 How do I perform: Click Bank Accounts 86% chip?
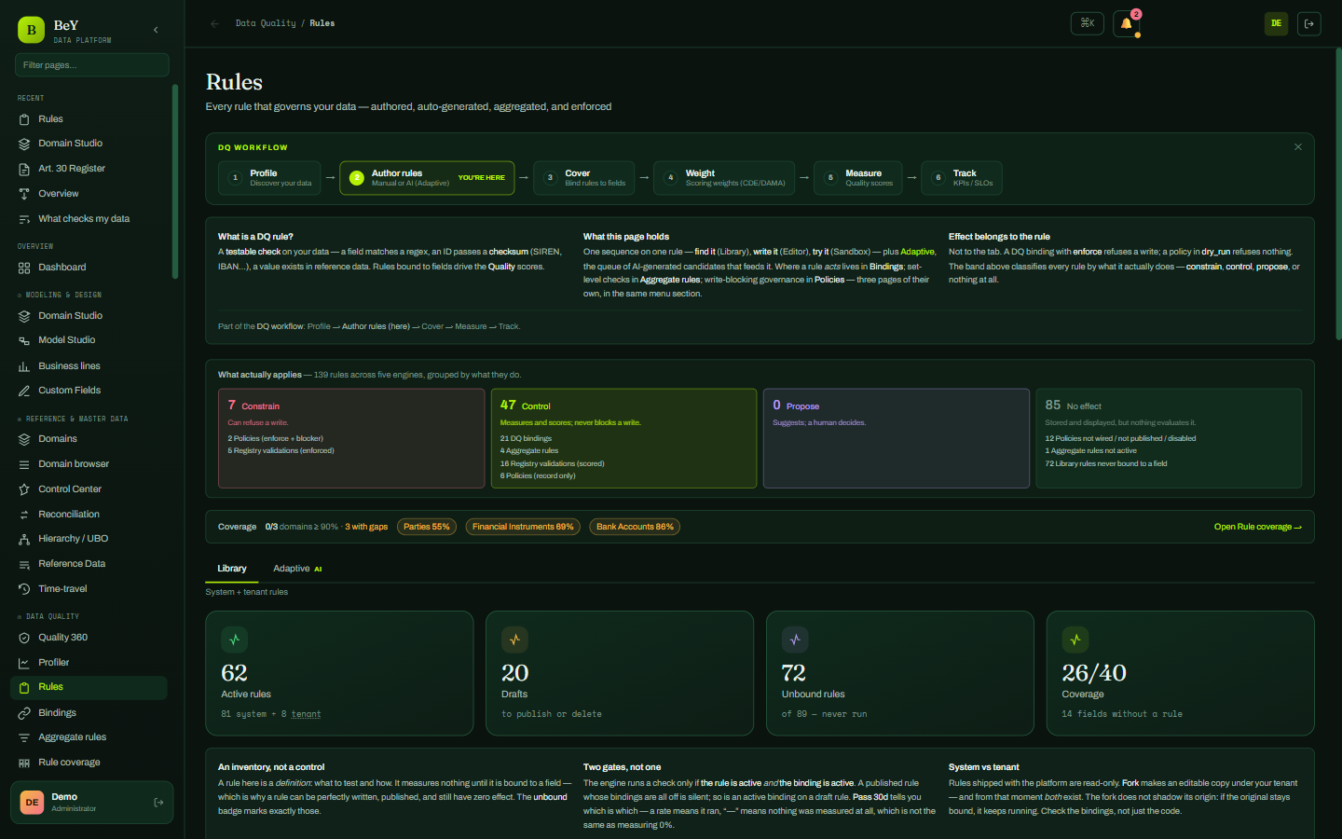pos(635,527)
